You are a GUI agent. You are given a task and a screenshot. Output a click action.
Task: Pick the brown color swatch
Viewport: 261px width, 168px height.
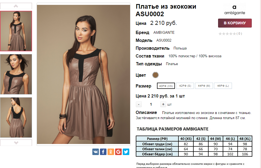(x=155, y=75)
